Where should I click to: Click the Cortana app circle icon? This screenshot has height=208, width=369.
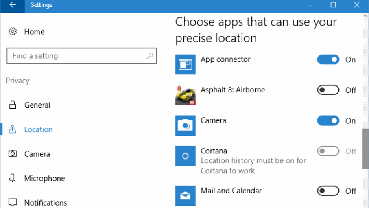pyautogui.click(x=185, y=156)
